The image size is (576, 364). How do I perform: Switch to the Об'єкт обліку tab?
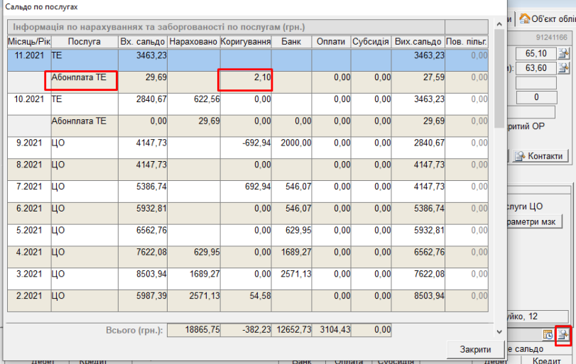point(546,18)
